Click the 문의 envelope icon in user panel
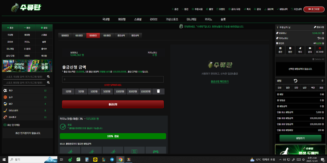Image resolution: width=327 pixels, height=163 pixels. point(310,48)
